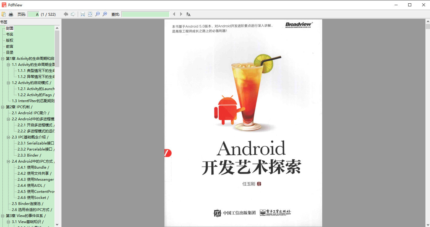This screenshot has height=227, width=430.
Task: Open bookmark 1.1 Activity的生命周期全面
Action: coord(33,65)
